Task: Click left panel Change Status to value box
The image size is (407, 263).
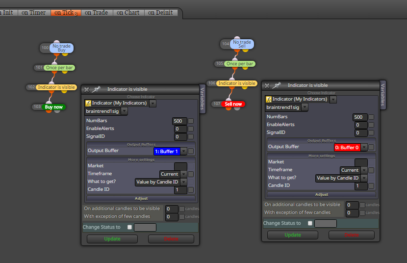Action: click(x=145, y=228)
